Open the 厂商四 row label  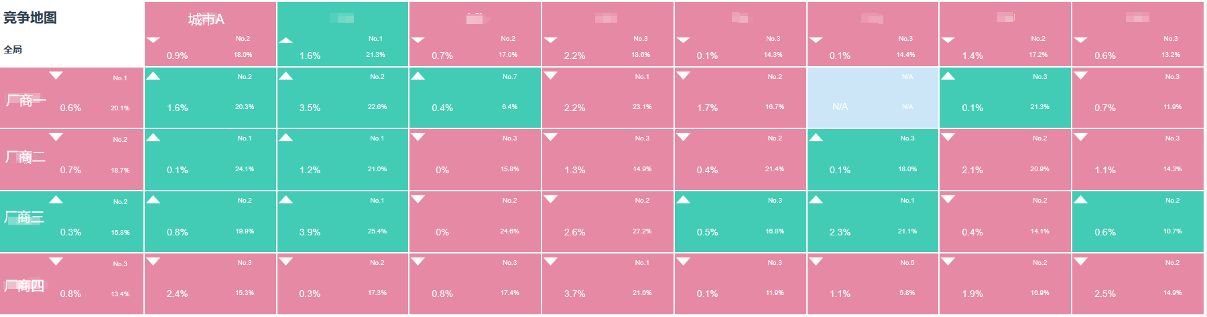[x=25, y=286]
